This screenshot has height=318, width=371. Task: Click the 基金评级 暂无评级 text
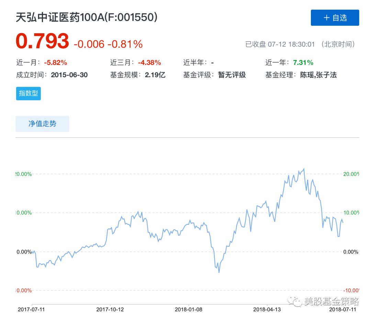232,75
